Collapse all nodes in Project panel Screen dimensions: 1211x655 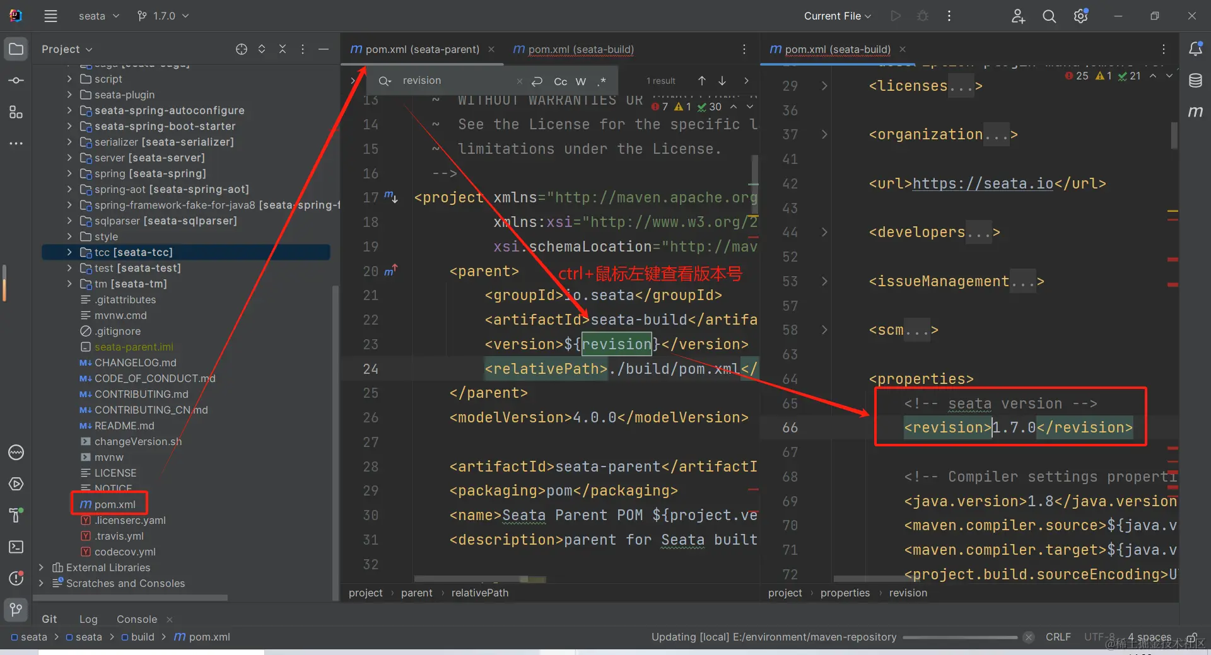[x=283, y=49]
